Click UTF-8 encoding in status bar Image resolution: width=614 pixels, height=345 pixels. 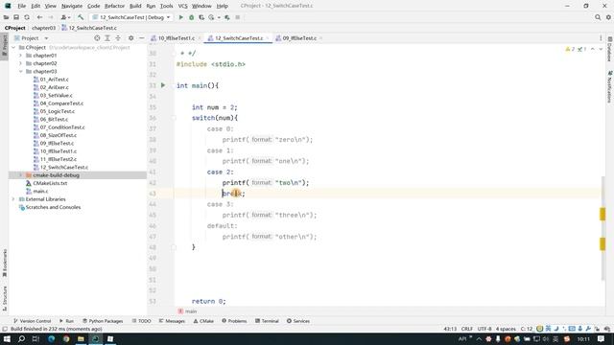(484, 329)
